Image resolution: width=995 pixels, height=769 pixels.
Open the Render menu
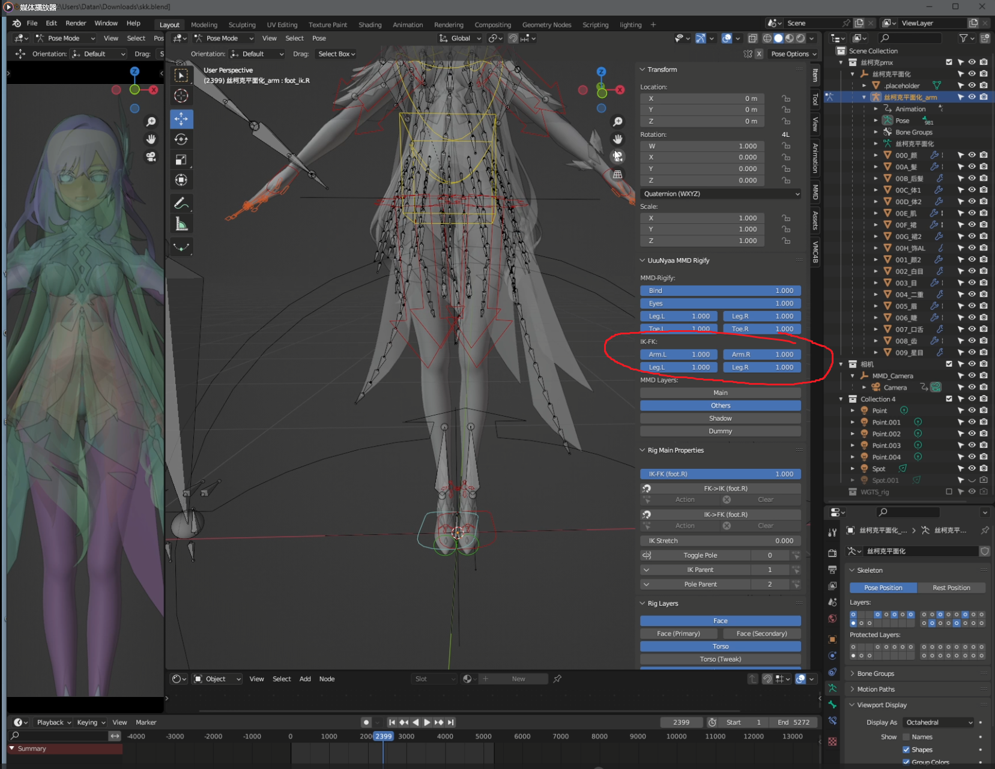point(76,23)
